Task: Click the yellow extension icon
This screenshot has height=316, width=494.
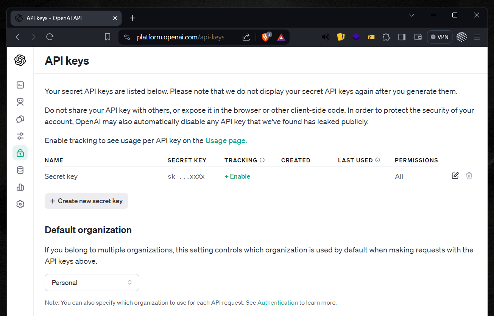Action: tap(341, 37)
